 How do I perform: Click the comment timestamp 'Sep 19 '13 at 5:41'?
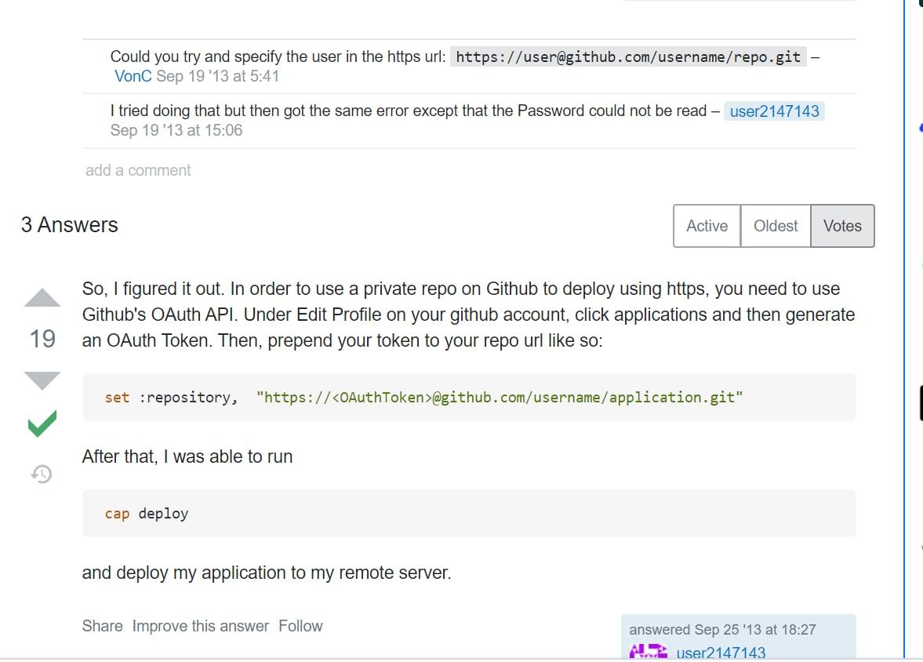click(217, 76)
